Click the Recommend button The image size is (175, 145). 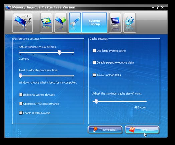pyautogui.click(x=105, y=130)
